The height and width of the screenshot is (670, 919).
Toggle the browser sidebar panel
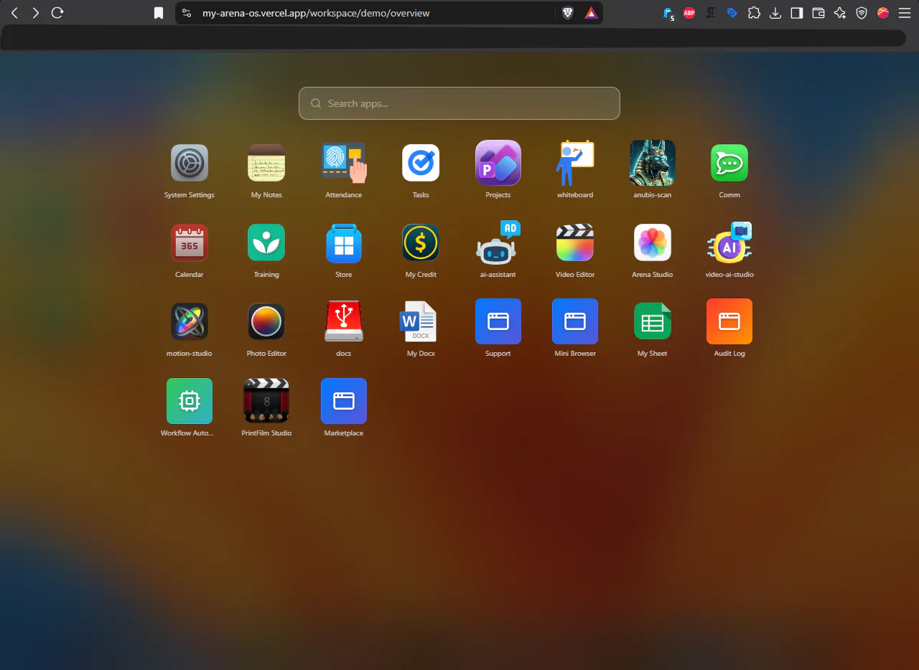[797, 13]
